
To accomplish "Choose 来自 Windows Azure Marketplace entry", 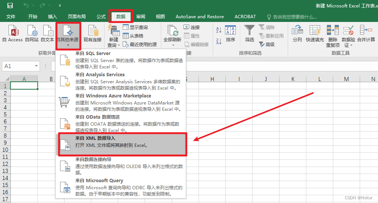I will (121, 102).
